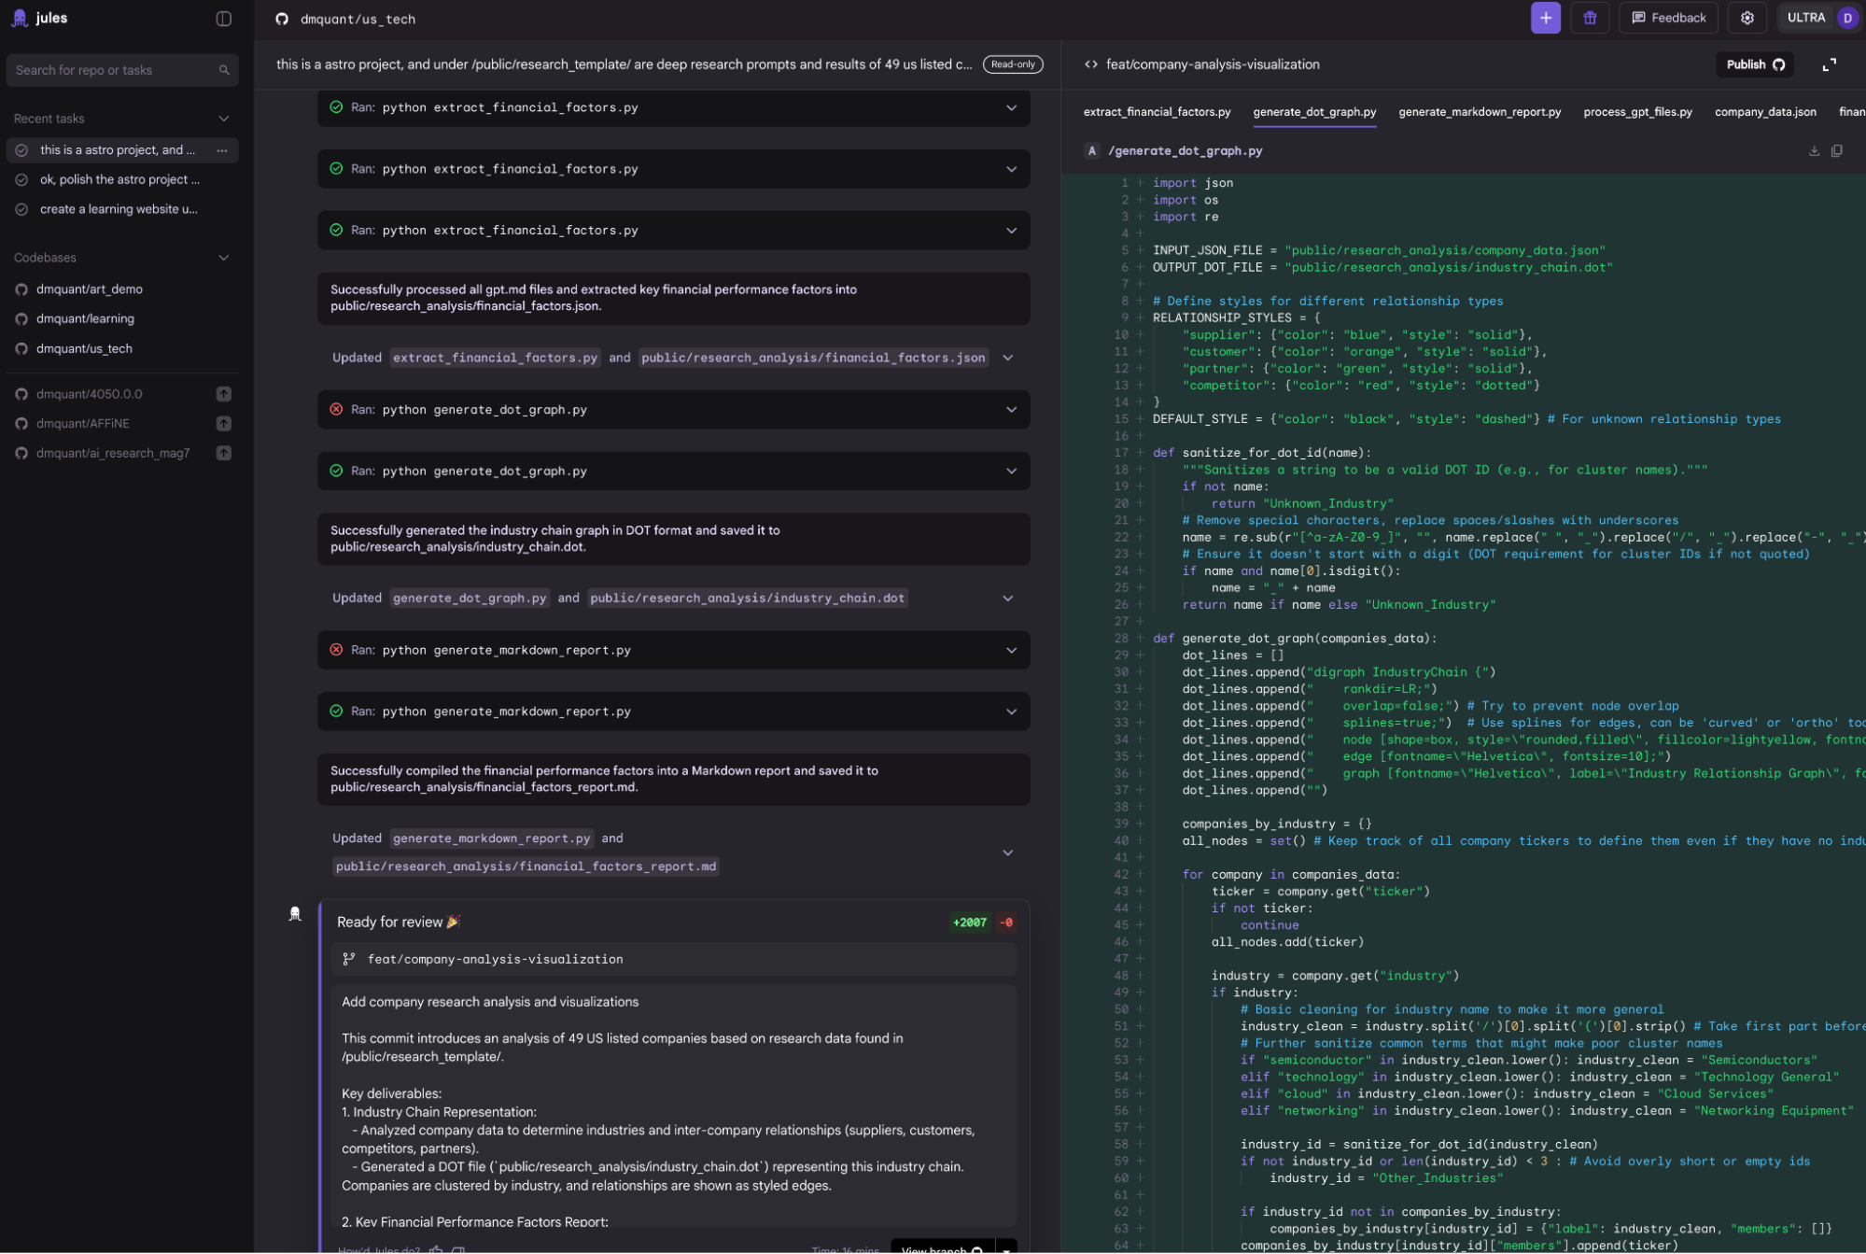This screenshot has width=1866, height=1254.
Task: Open the three-dot menu on the active task
Action: (222, 150)
